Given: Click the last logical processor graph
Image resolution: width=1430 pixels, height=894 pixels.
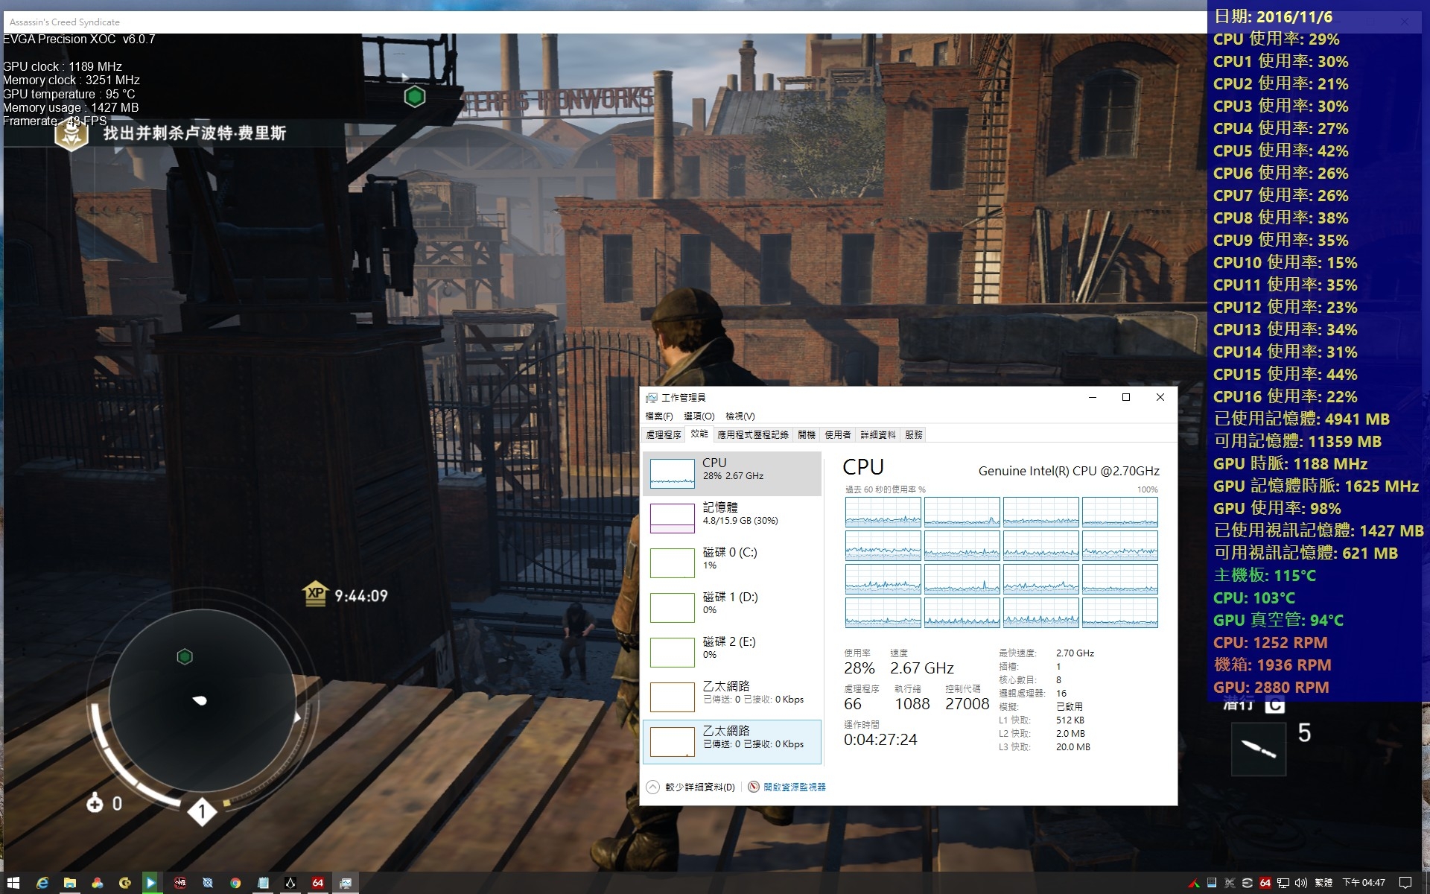Looking at the screenshot, I should 1119,613.
